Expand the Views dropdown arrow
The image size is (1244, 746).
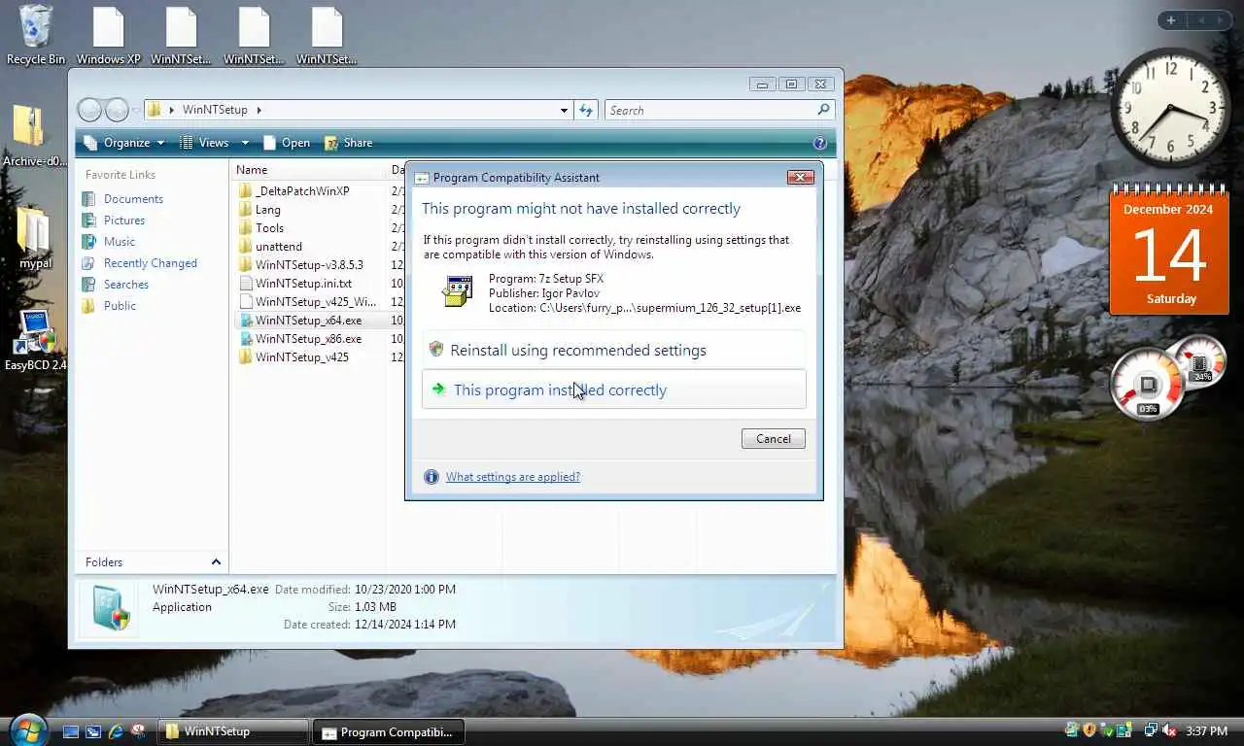tap(245, 143)
